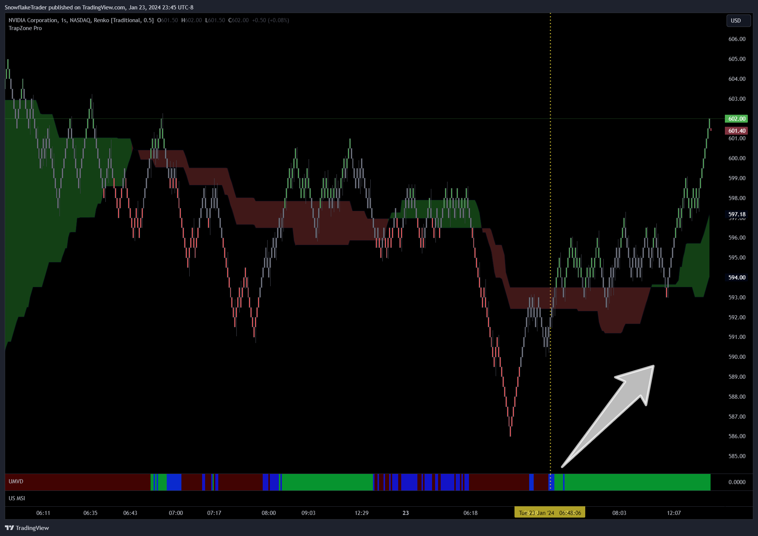Click the 597.18 price label
Screen dimensions: 758x536
coord(737,214)
